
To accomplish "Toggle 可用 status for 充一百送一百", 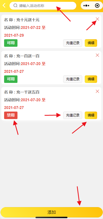I will (x=11, y=79).
